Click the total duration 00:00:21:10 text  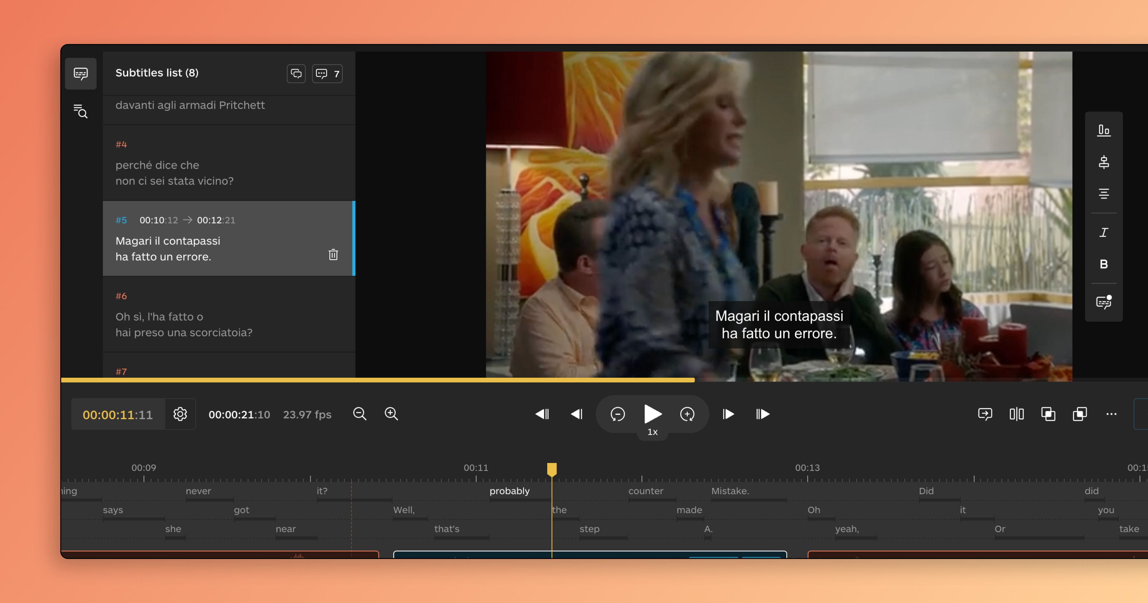click(239, 415)
